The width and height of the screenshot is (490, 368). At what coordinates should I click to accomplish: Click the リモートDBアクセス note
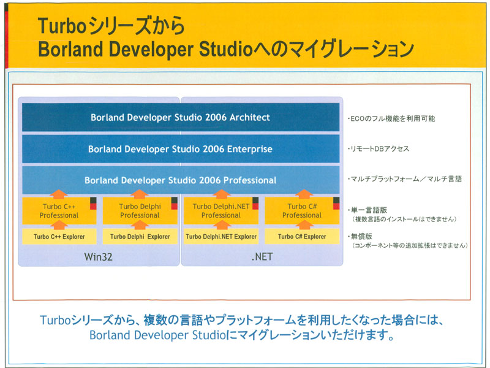[379, 148]
